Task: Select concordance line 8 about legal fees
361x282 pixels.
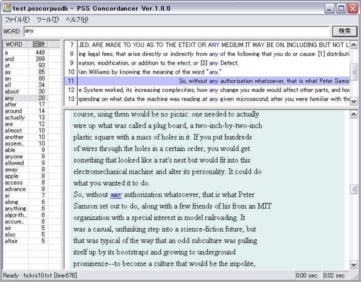Action: click(207, 54)
